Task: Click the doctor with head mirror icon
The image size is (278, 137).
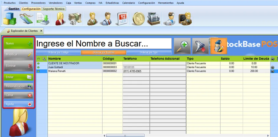Action: tap(170, 19)
